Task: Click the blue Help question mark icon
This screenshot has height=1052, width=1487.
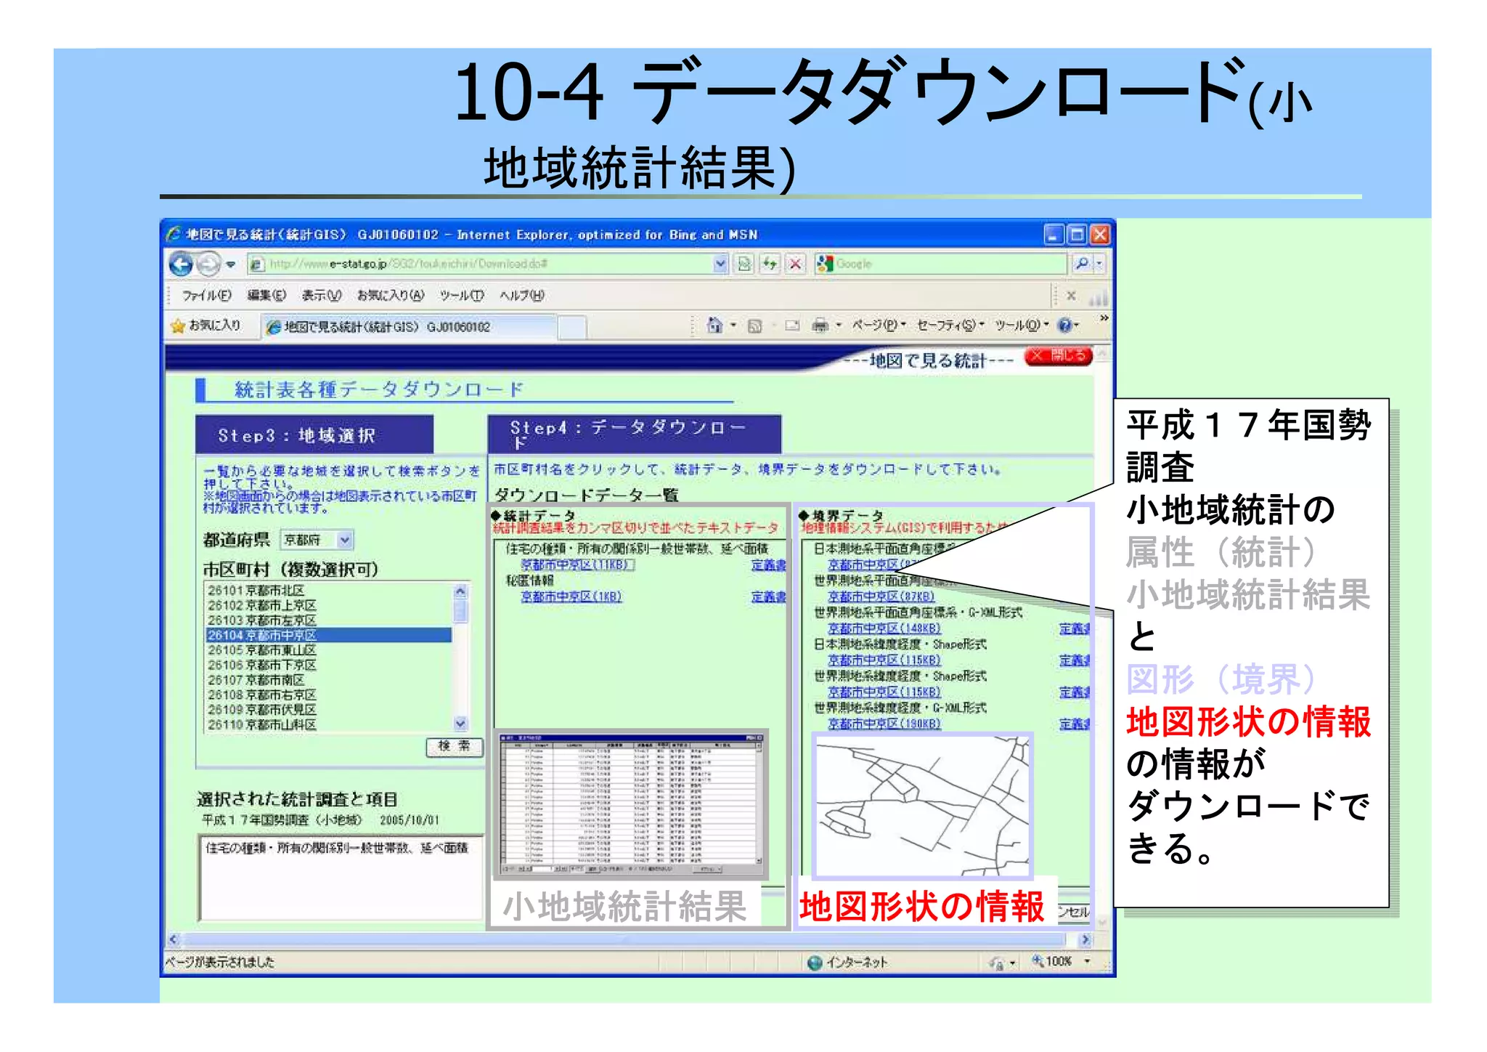Action: 1065,325
